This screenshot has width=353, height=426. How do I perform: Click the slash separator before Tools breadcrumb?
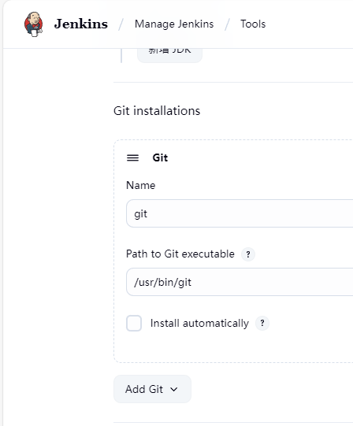(228, 24)
